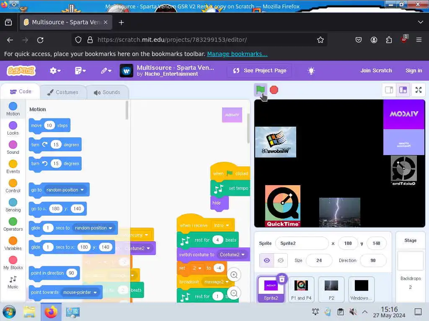Screen dimensions: 429x321
Task: Click the turn clockwise 15 degrees block
Action: point(55,145)
